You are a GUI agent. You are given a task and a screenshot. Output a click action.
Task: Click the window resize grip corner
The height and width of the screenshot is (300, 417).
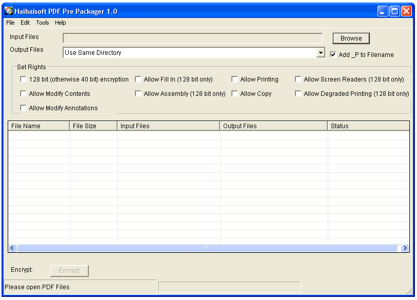[x=409, y=291]
